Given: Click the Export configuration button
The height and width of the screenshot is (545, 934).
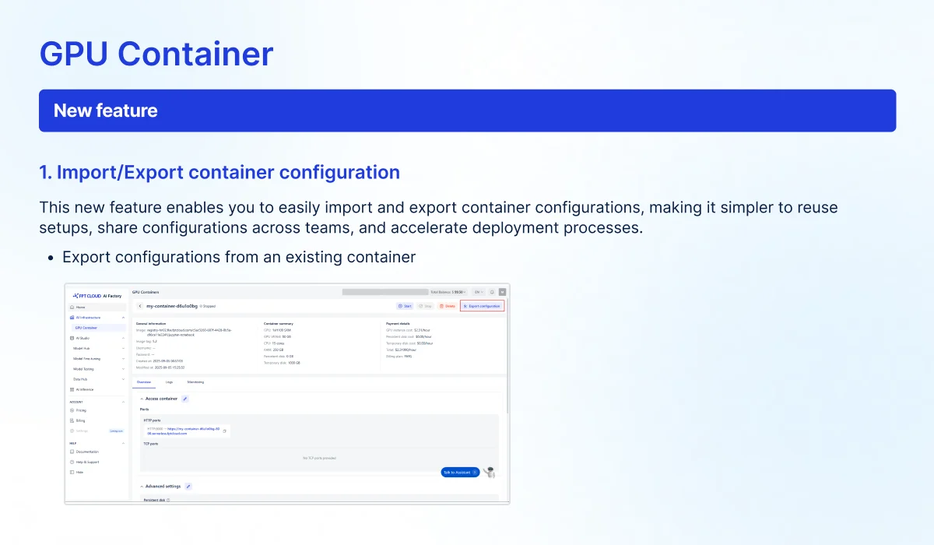Looking at the screenshot, I should tap(482, 306).
